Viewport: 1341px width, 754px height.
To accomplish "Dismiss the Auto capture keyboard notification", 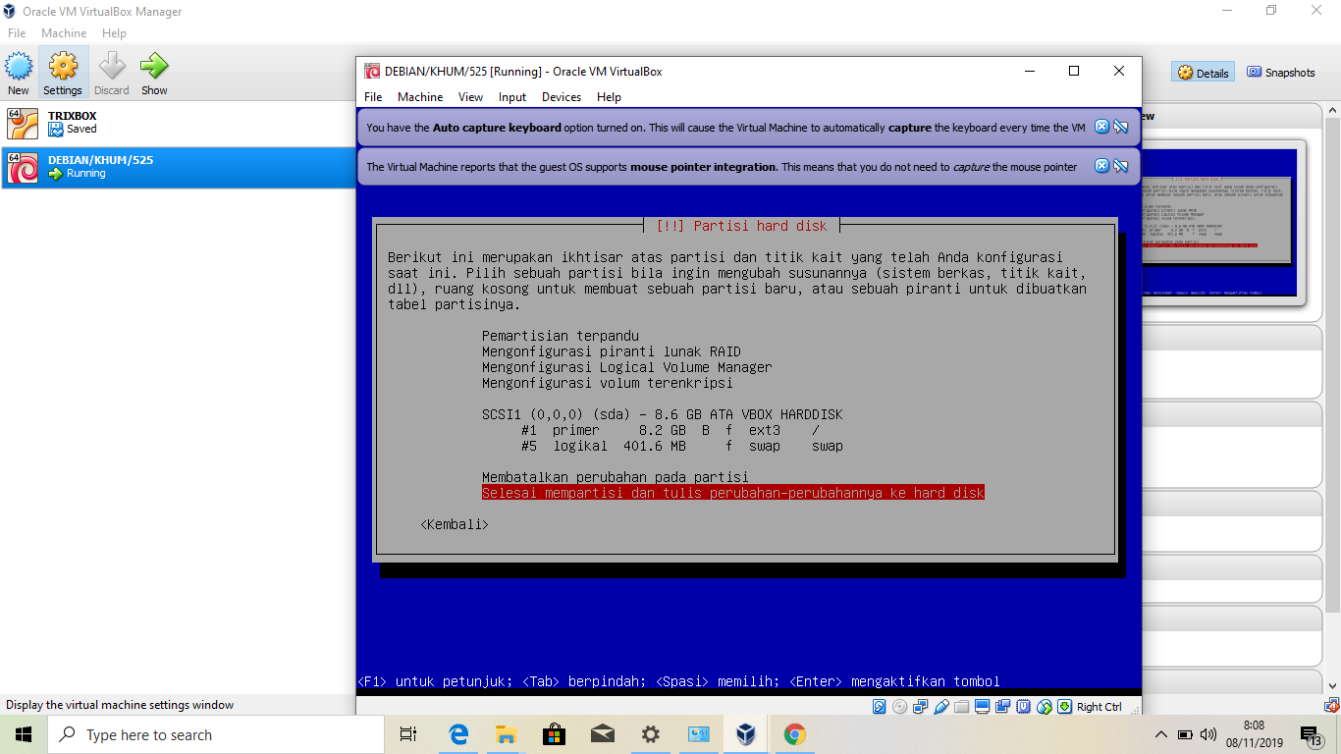I will (x=1101, y=127).
